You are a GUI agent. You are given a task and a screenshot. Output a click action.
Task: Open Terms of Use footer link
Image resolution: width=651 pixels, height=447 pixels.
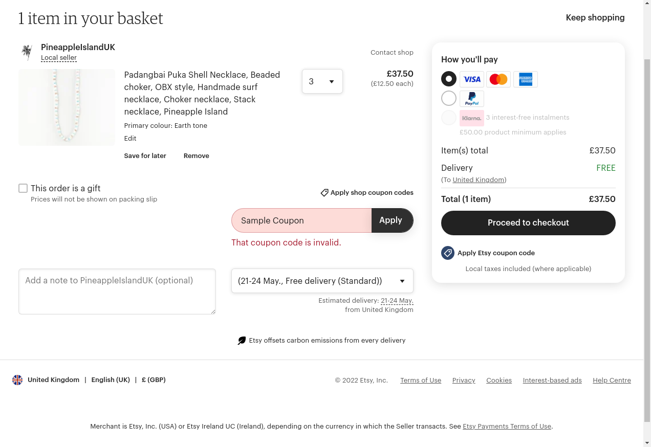[x=421, y=380]
